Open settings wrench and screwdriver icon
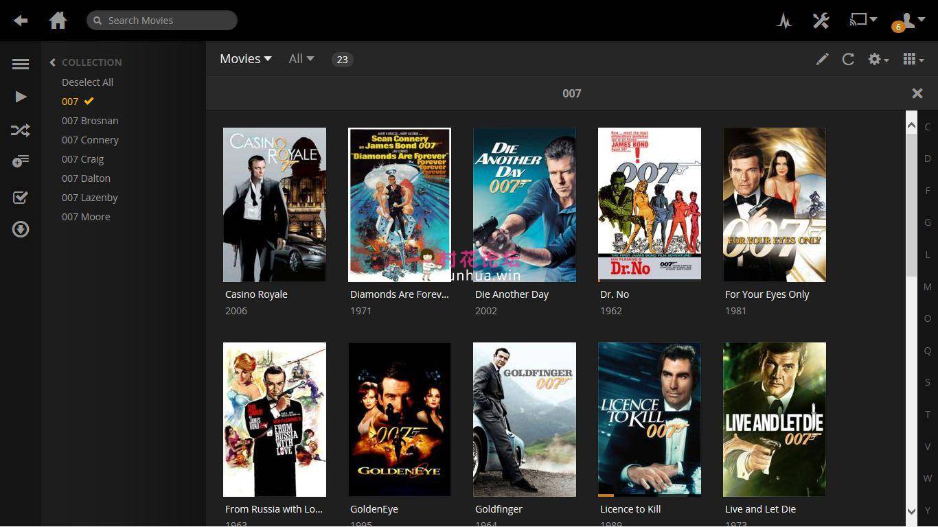 pyautogui.click(x=821, y=21)
